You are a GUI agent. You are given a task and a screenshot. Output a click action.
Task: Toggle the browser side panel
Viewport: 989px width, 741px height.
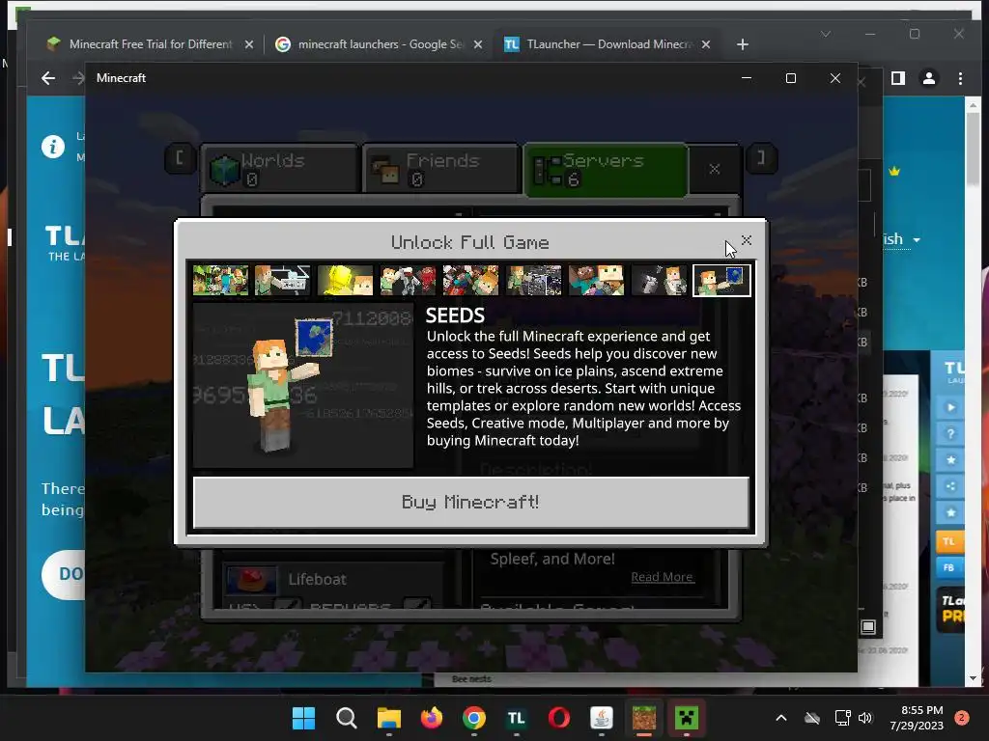point(898,78)
